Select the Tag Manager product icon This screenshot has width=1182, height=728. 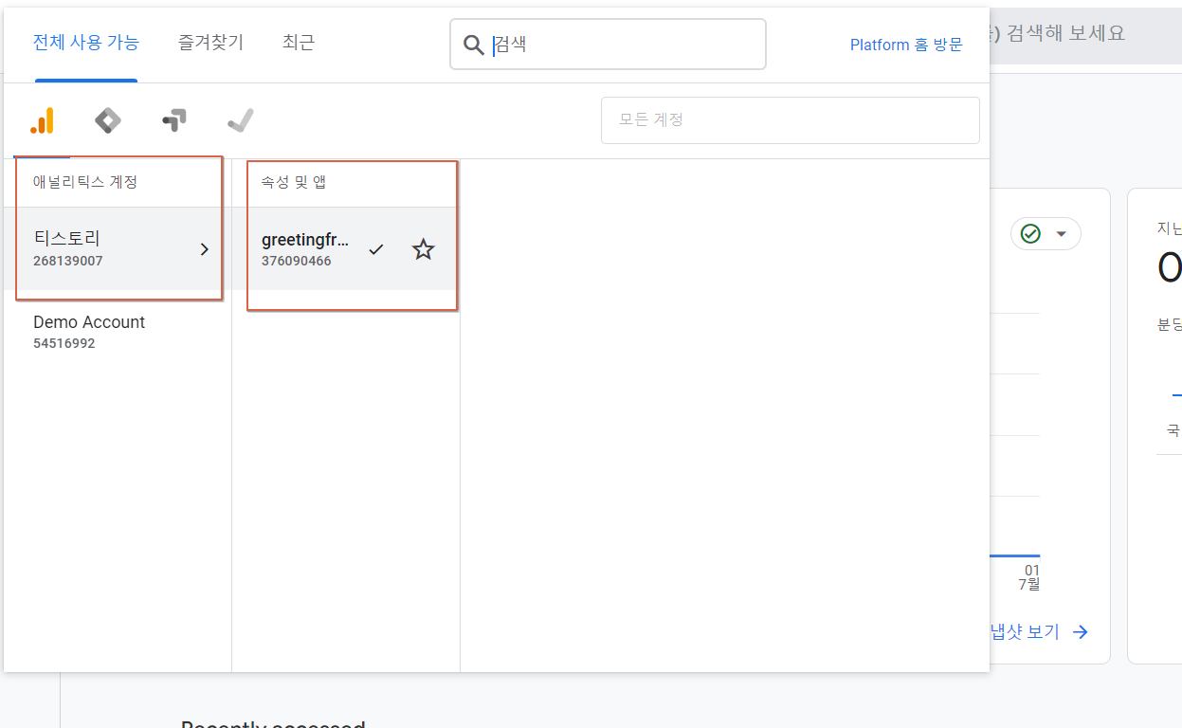pos(108,120)
